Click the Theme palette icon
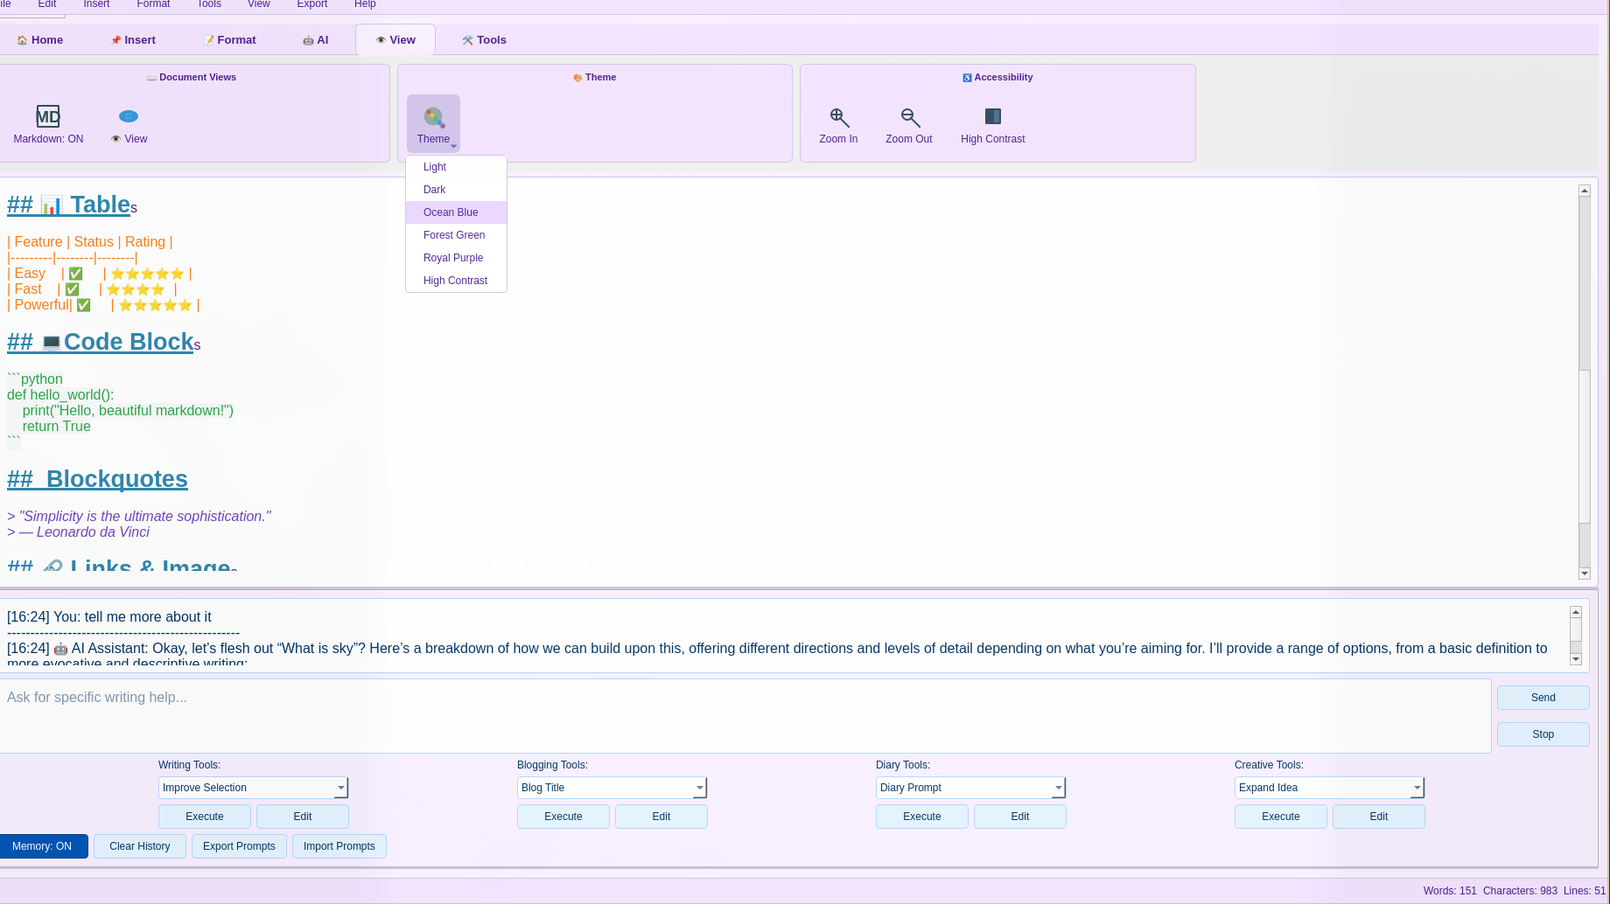Image resolution: width=1610 pixels, height=904 pixels. [432, 115]
